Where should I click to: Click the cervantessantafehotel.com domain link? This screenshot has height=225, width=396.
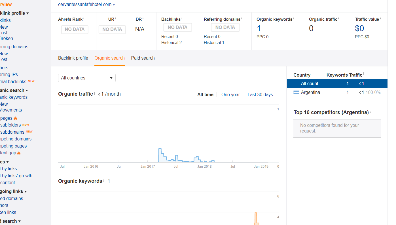click(x=85, y=4)
